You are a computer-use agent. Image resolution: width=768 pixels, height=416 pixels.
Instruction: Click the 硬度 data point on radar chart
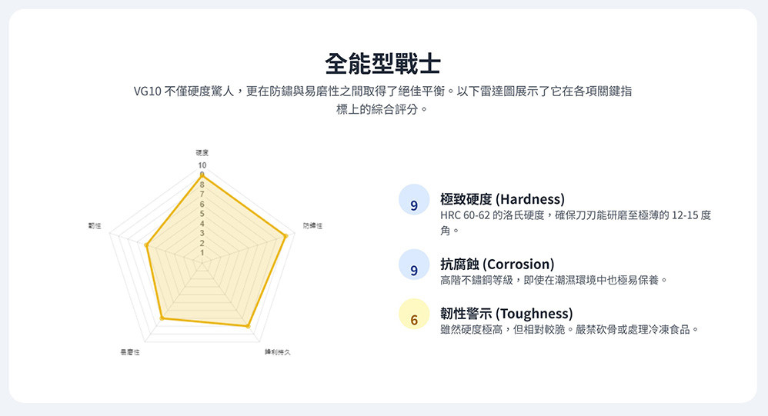pyautogui.click(x=202, y=175)
